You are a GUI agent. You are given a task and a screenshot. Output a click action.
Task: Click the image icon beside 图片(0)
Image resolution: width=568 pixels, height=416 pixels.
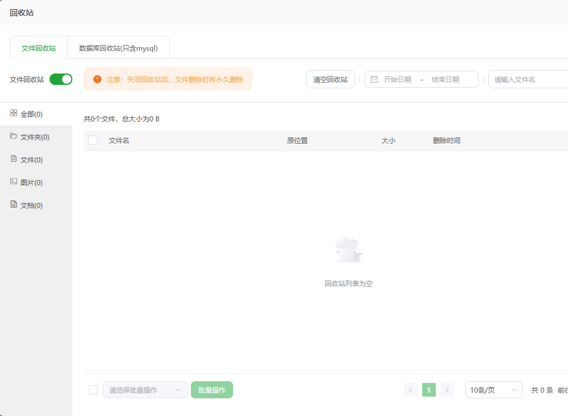[x=14, y=182]
